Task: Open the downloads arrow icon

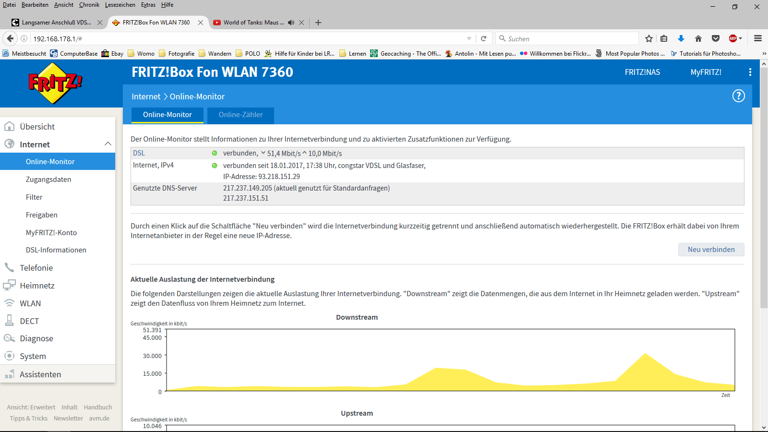Action: (681, 38)
